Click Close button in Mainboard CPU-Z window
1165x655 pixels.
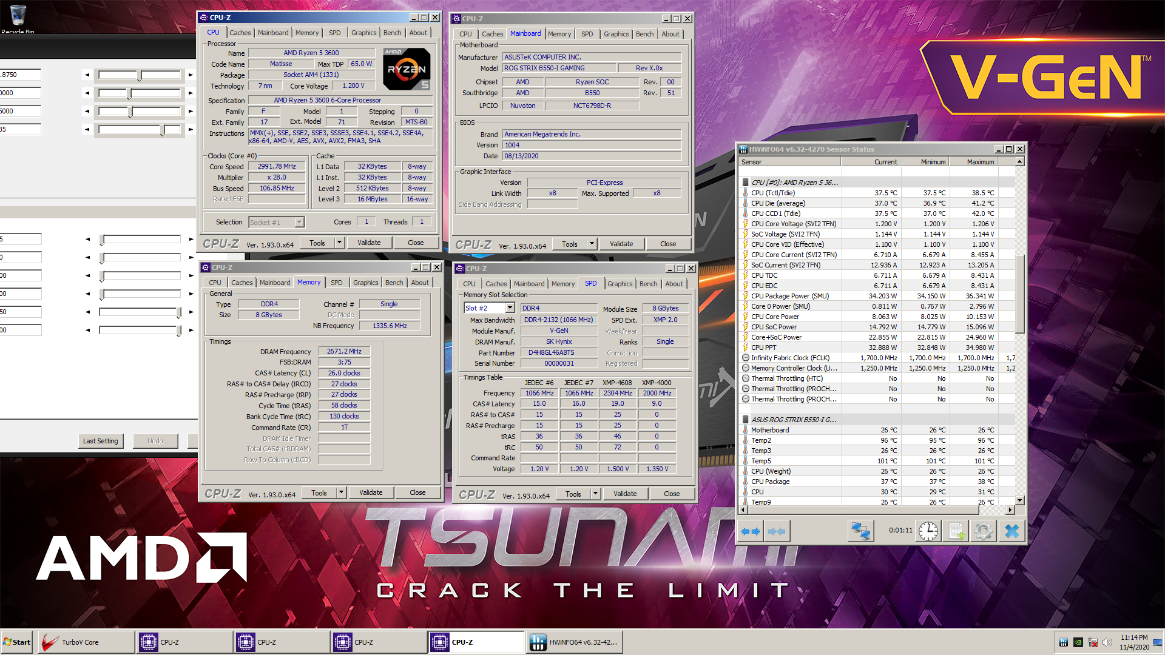pos(668,244)
